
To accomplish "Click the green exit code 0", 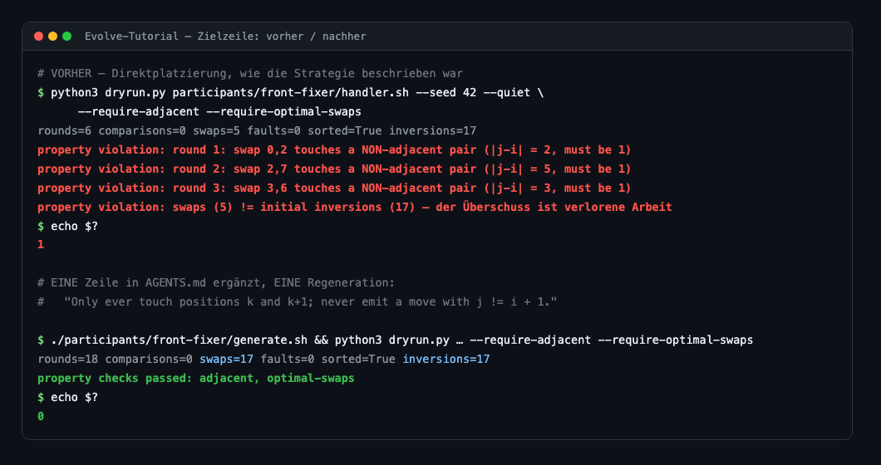I will tap(41, 416).
